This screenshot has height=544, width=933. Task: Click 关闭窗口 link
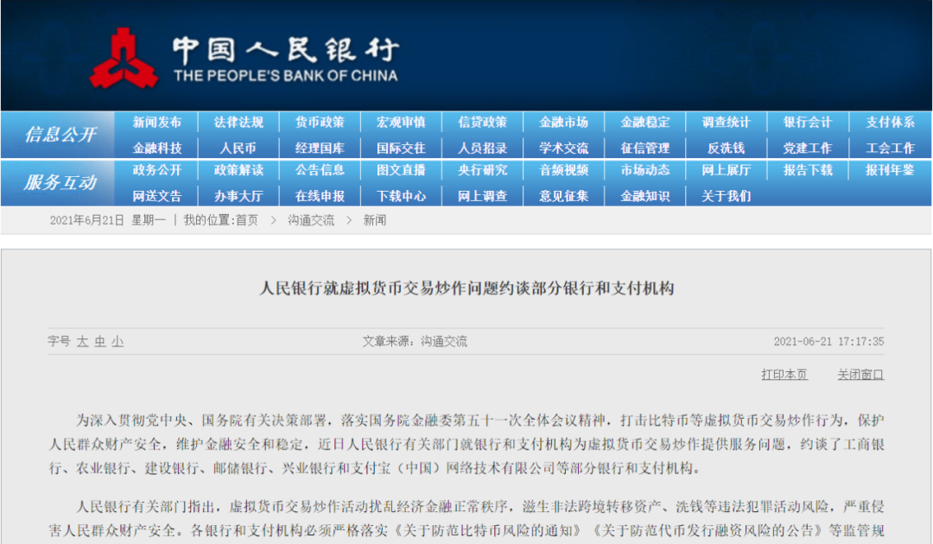click(x=860, y=373)
